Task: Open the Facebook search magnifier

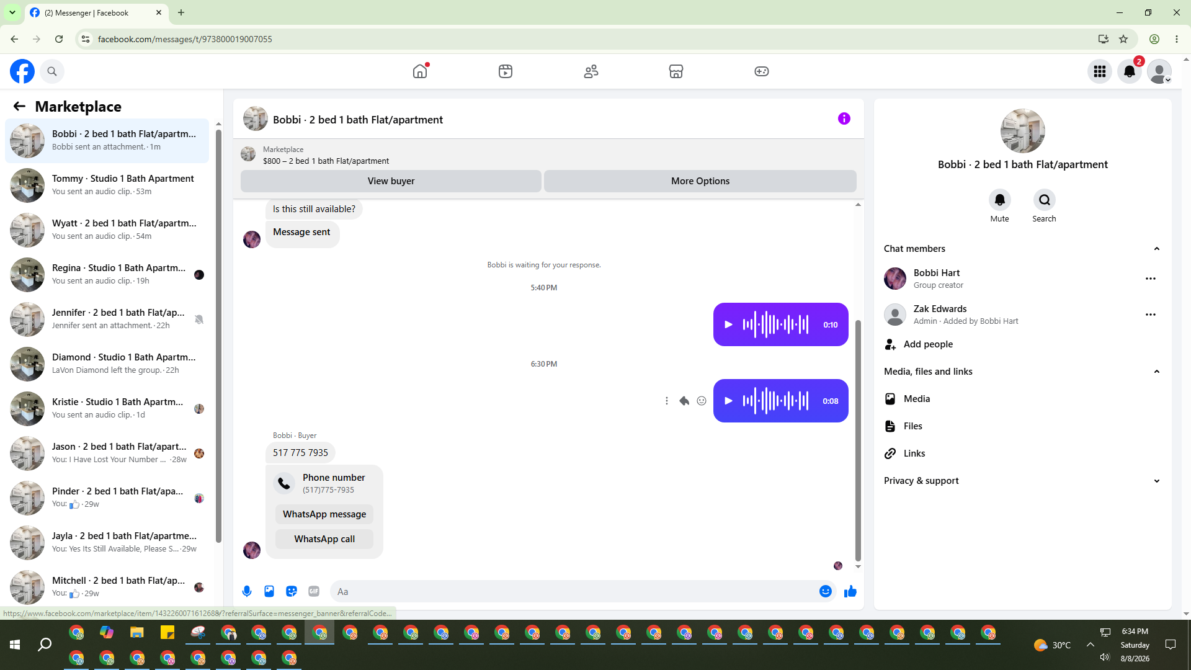Action: (52, 71)
